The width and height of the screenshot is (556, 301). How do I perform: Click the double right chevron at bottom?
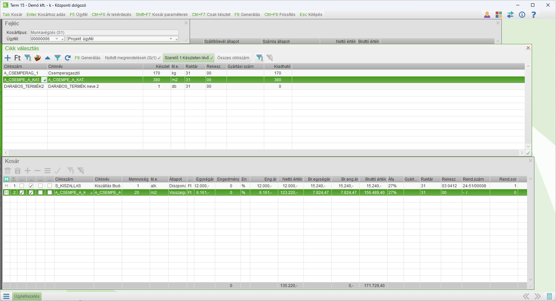pos(537,296)
